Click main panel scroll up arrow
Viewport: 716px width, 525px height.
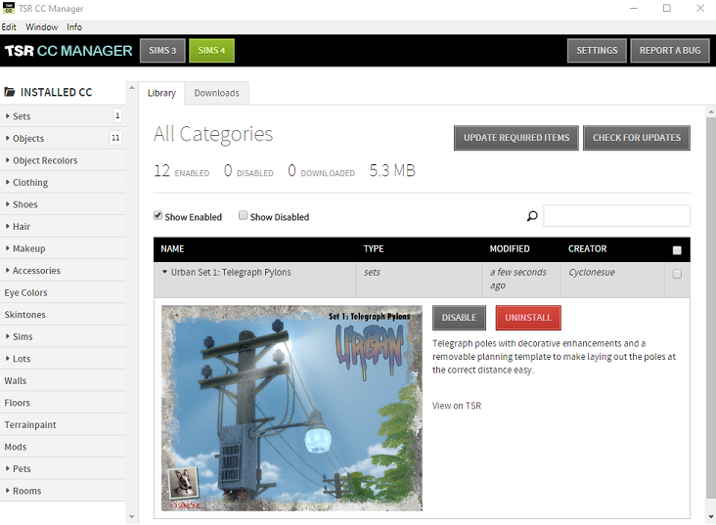711,111
